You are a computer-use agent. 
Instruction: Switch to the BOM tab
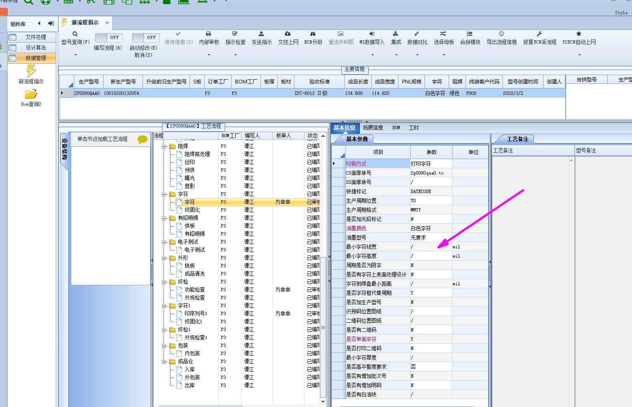(396, 128)
